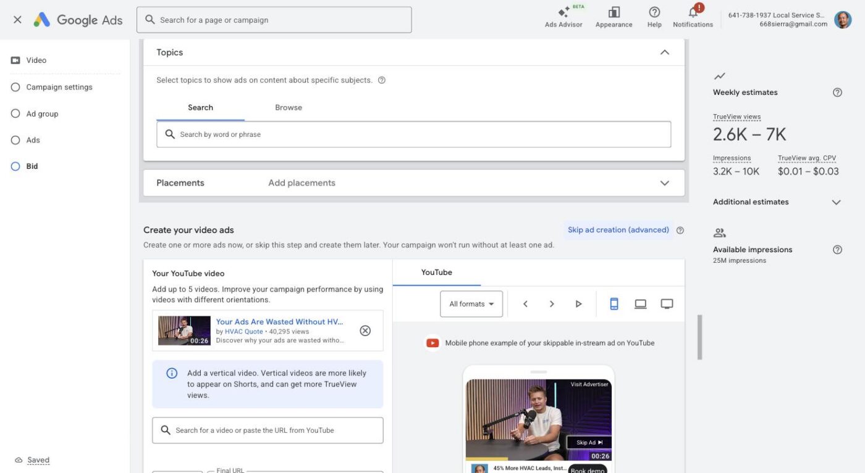Collapse the Topics section
This screenshot has width=865, height=473.
(x=664, y=52)
